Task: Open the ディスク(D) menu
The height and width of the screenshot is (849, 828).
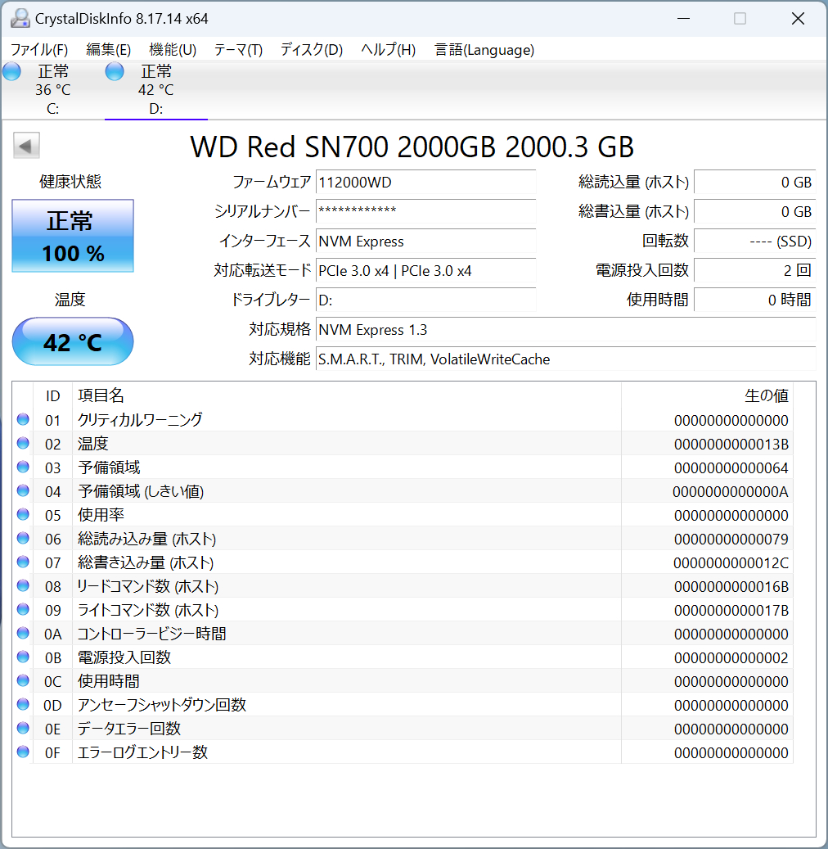Action: pos(311,50)
